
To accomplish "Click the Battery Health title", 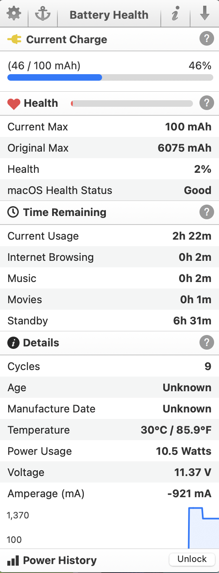I will [109, 15].
